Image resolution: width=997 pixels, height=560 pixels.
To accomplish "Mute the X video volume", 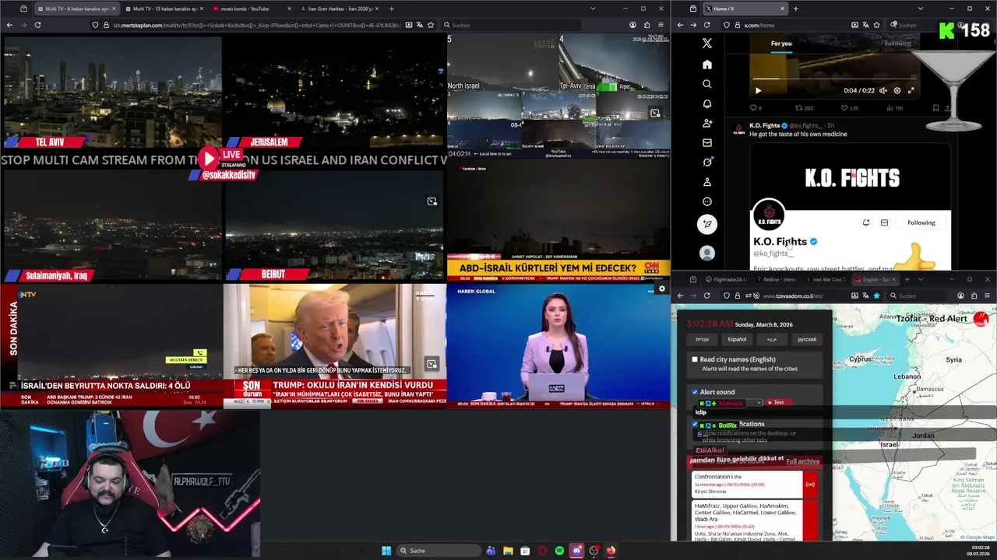I will pos(883,90).
